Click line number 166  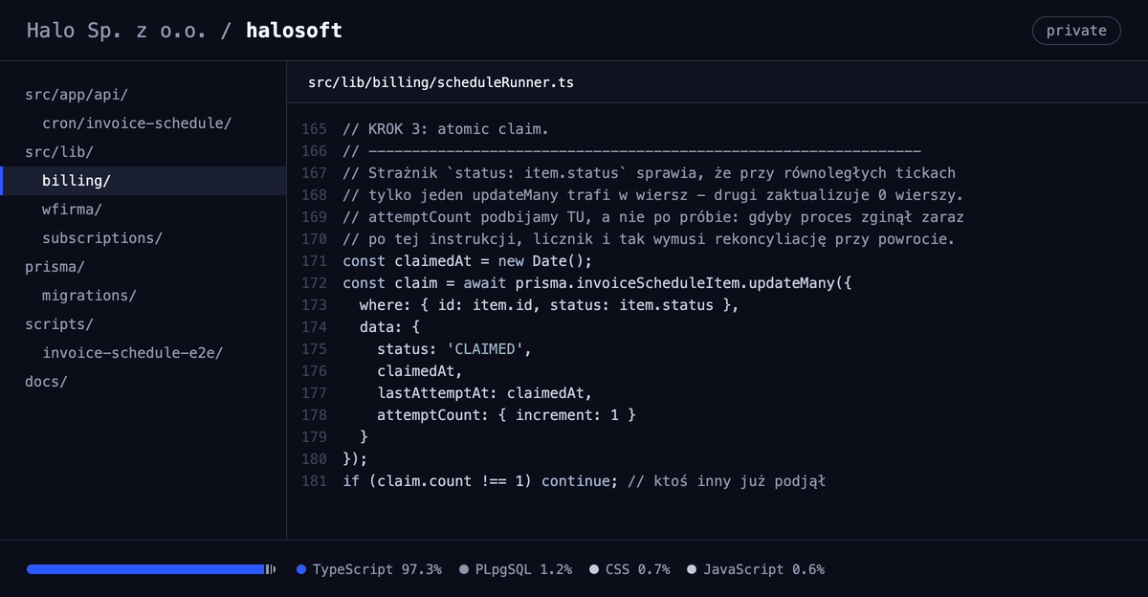(314, 151)
